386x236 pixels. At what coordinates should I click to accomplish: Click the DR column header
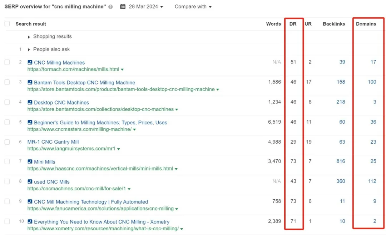coord(293,24)
